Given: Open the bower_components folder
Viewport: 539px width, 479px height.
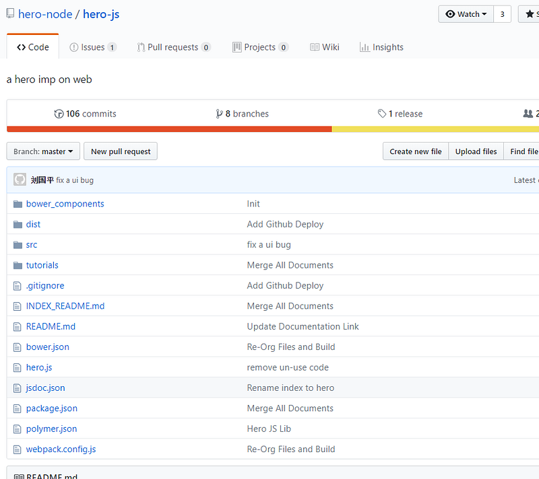Looking at the screenshot, I should coord(65,204).
